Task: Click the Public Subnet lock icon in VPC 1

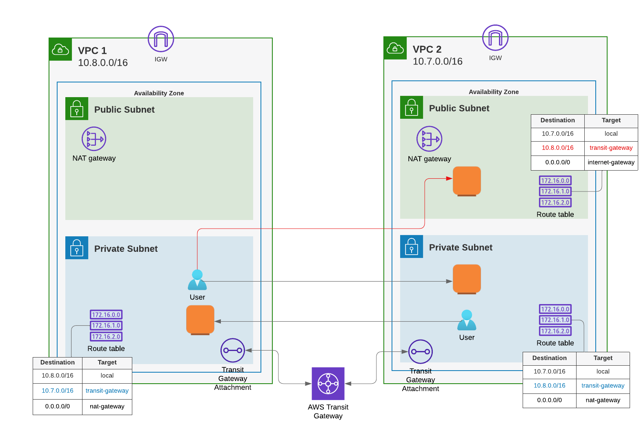Action: tap(77, 109)
